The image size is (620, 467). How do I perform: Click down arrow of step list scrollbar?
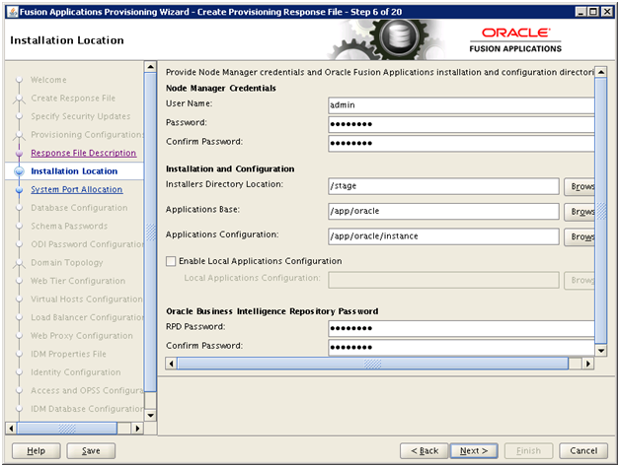pyautogui.click(x=150, y=416)
